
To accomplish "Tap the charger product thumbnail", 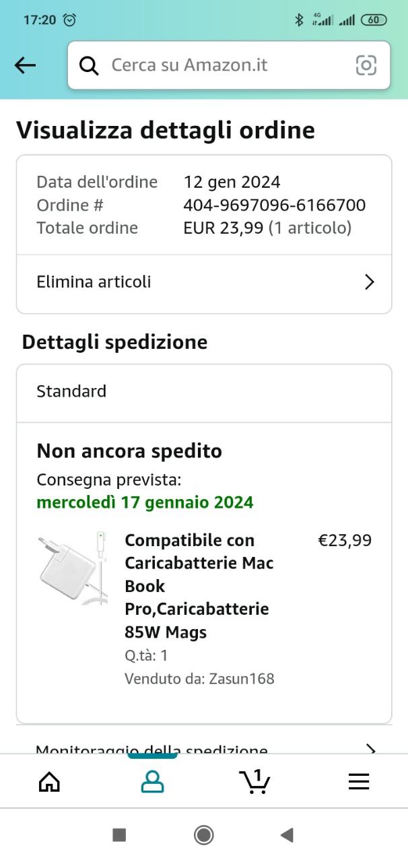I will [x=73, y=568].
